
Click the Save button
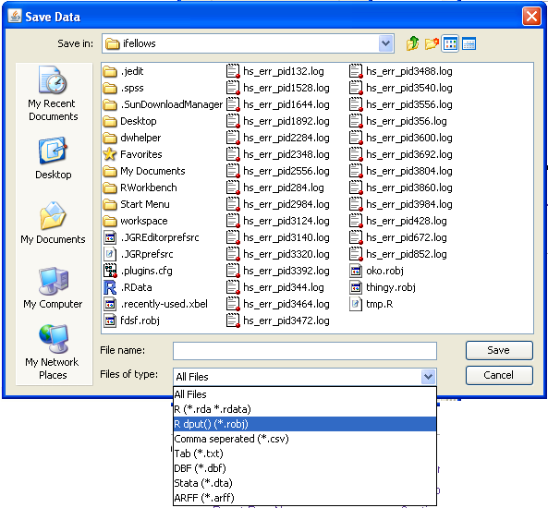499,350
